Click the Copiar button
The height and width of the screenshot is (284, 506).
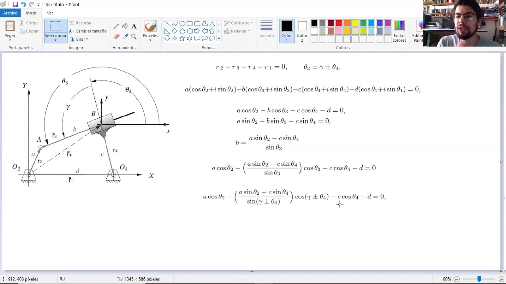click(29, 31)
